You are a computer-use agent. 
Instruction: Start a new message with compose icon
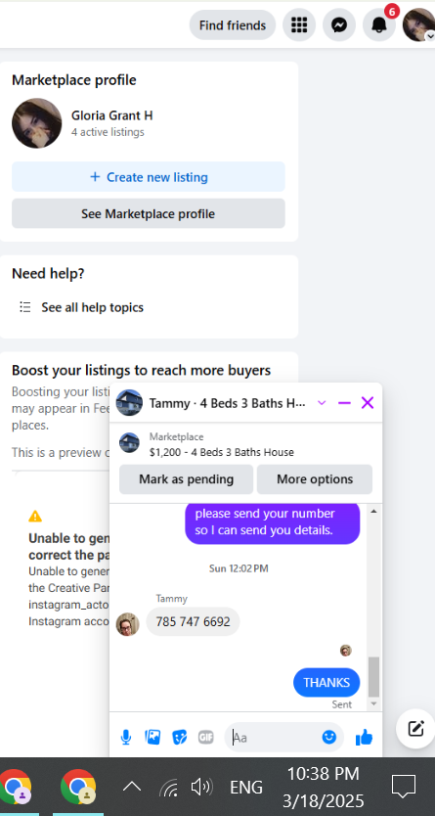tap(415, 729)
